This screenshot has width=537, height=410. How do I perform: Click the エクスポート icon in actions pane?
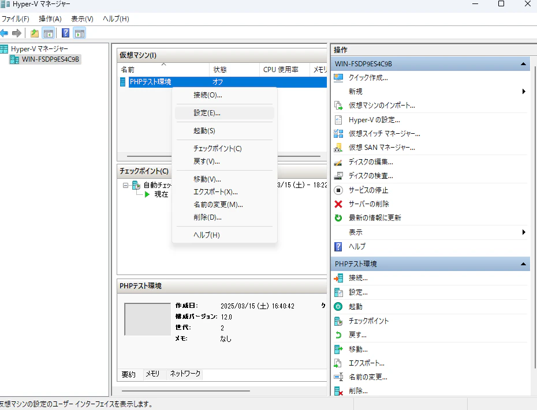[338, 363]
